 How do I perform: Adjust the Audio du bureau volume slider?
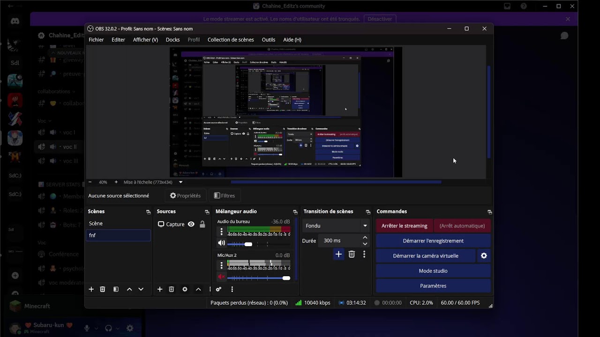(x=259, y=244)
